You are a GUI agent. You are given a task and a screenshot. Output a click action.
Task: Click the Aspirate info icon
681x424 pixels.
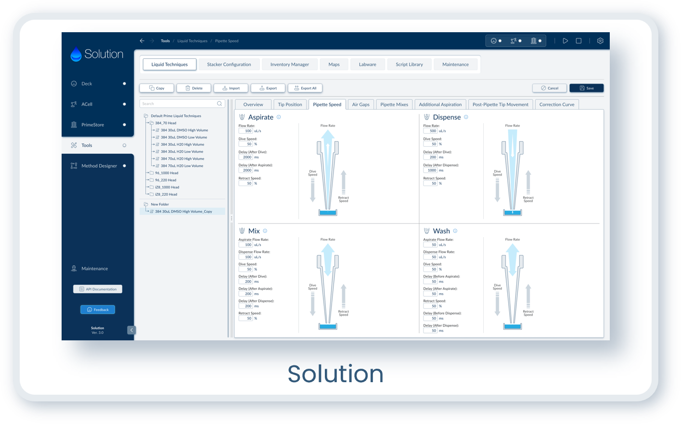(279, 117)
